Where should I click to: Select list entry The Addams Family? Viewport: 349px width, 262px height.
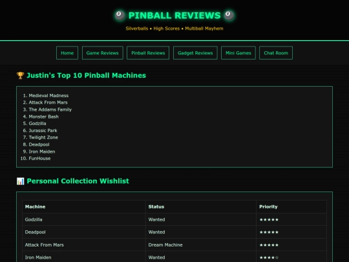point(50,109)
